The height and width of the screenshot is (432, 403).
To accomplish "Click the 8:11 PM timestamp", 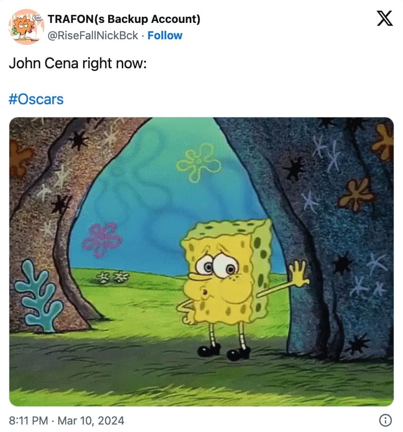I will 29,420.
